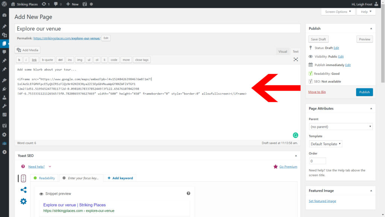Click the Add Media button
This screenshot has width=385, height=217.
pyautogui.click(x=27, y=50)
